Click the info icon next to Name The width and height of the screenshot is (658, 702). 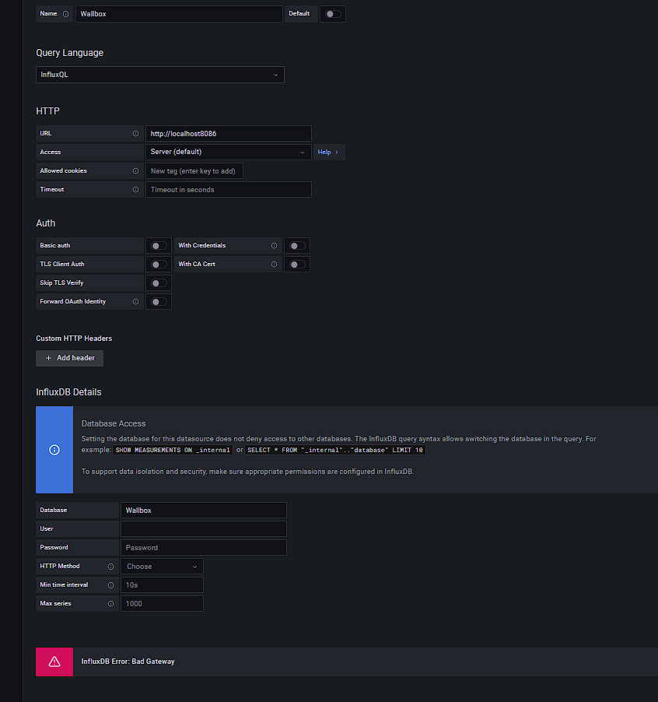point(65,14)
